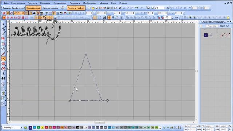Pin the Список объектов panel
Image resolution: width=233 pixels, height=131 pixels.
228,22
